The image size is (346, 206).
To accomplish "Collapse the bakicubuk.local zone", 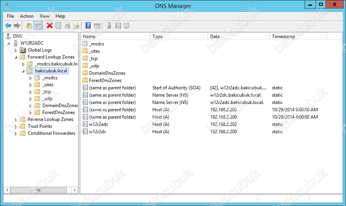I will [x=23, y=71].
